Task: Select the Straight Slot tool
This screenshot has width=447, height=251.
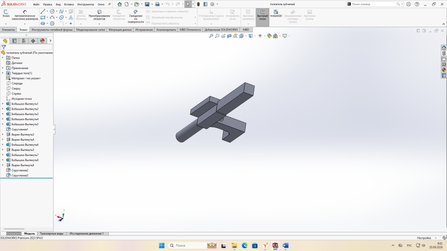Action: tap(43, 24)
